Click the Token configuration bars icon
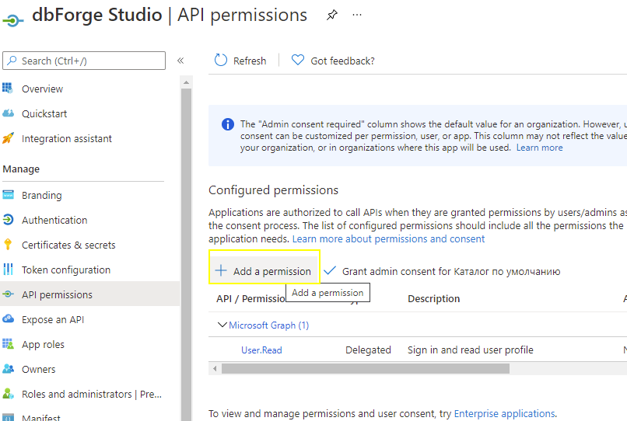The width and height of the screenshot is (627, 421). [x=8, y=270]
